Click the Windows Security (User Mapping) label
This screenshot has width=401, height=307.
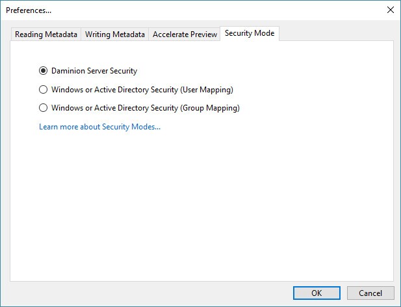coord(142,90)
